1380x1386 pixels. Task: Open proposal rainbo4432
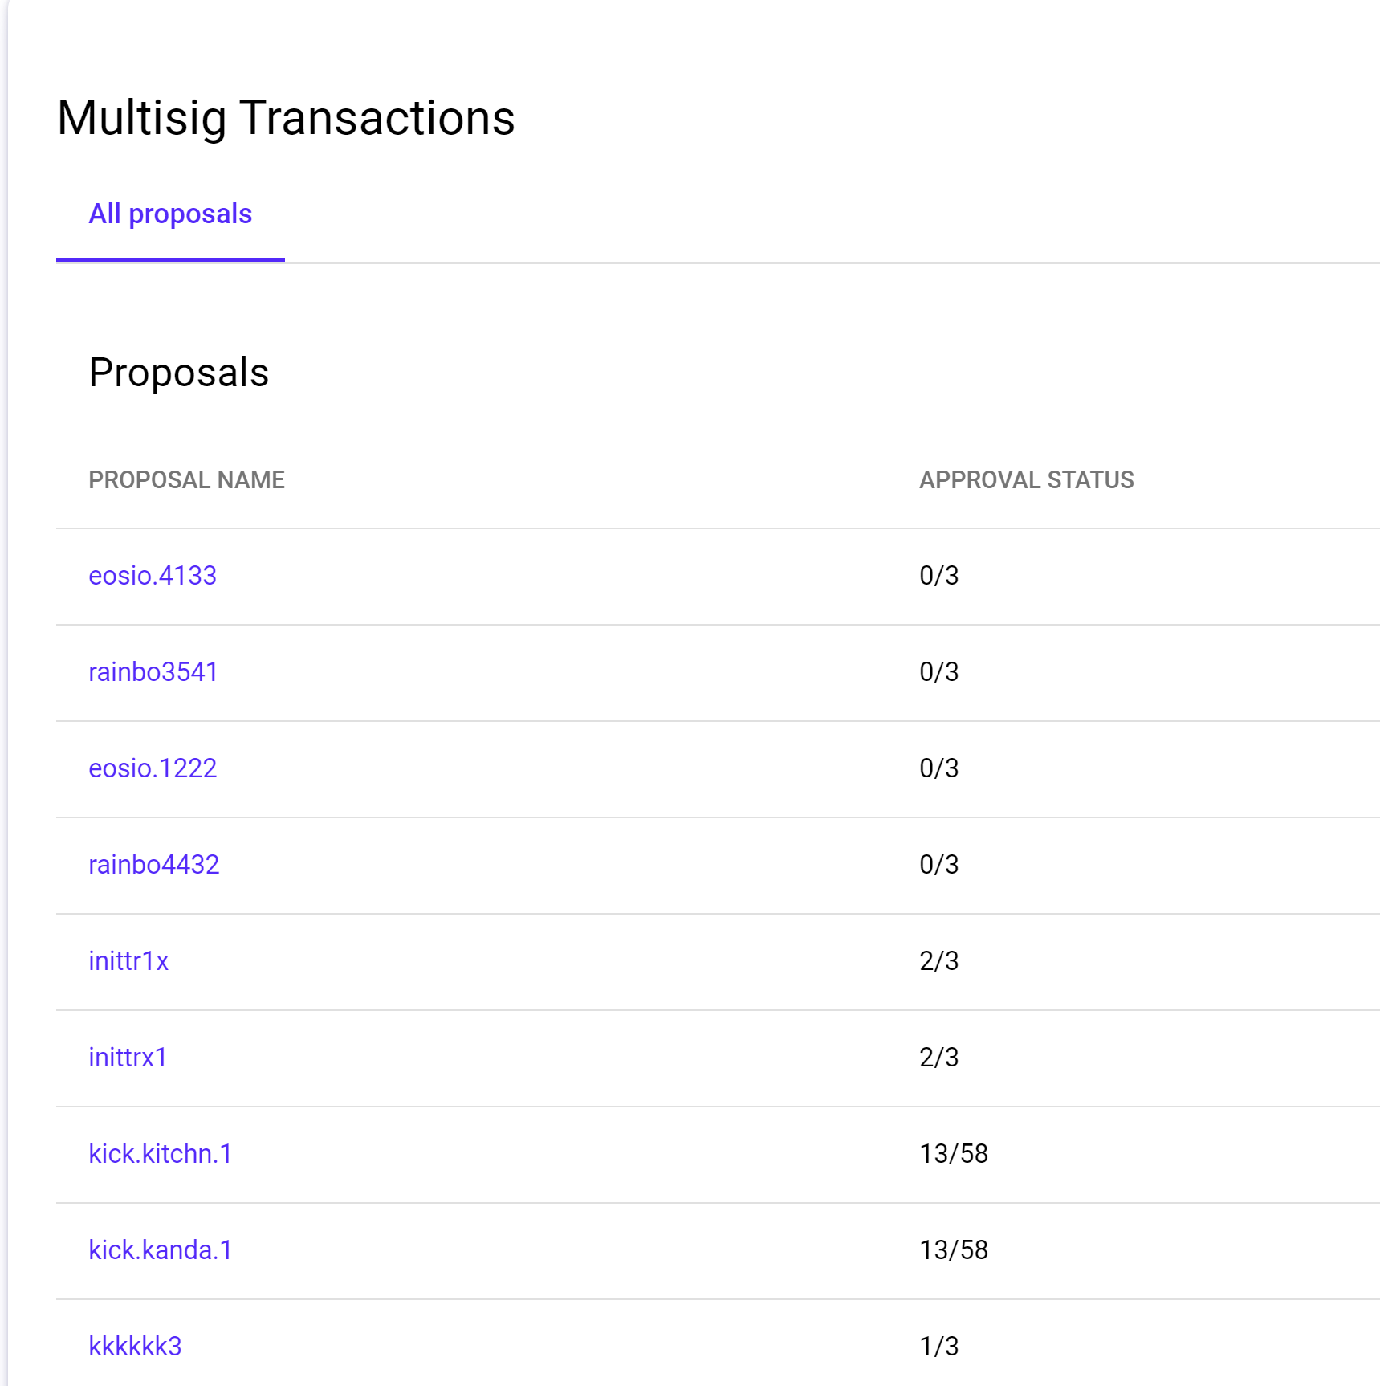coord(154,865)
